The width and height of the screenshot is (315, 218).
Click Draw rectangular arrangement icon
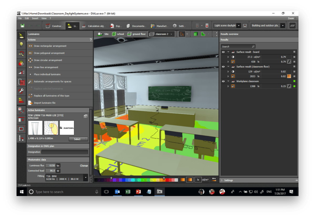tap(30, 46)
